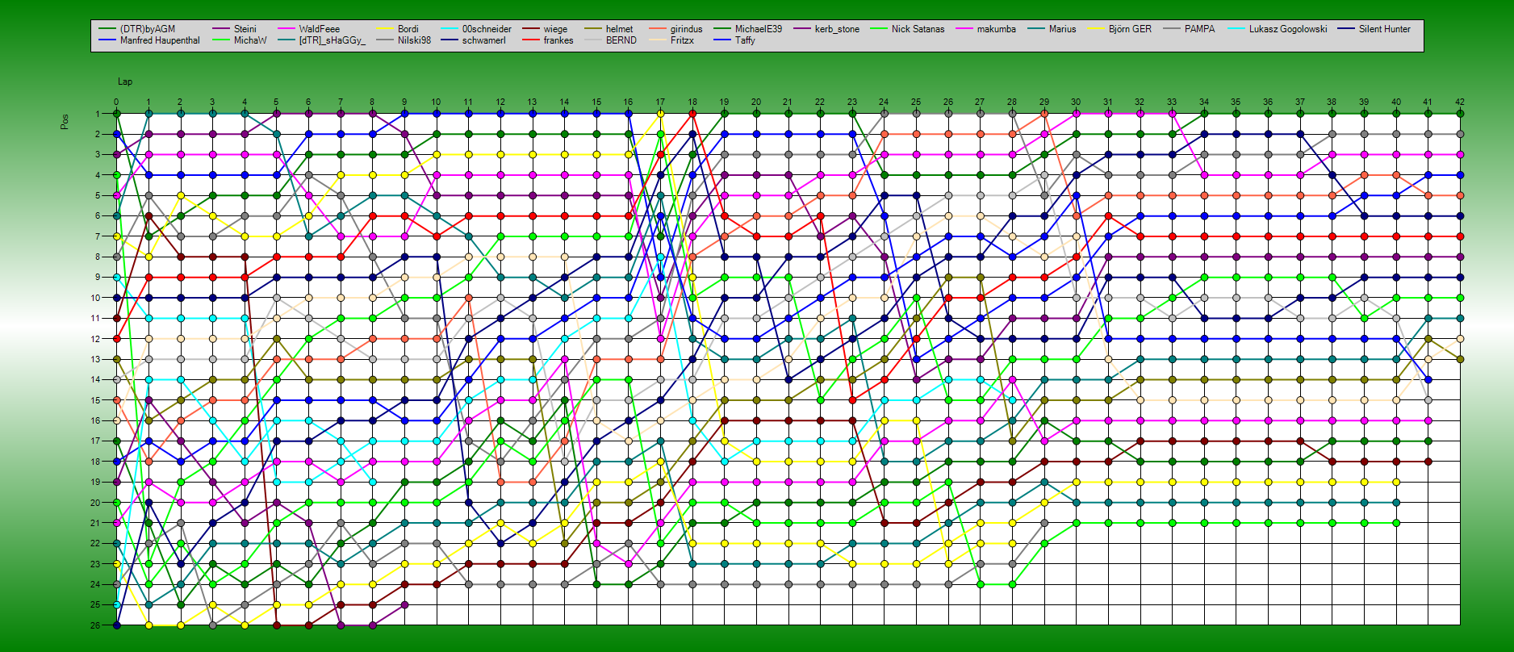Click the frankes legend label
This screenshot has width=1514, height=652.
point(558,40)
